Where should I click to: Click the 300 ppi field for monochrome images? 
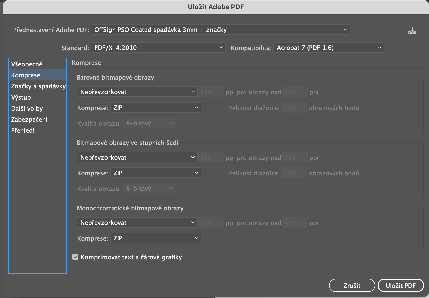(x=211, y=223)
